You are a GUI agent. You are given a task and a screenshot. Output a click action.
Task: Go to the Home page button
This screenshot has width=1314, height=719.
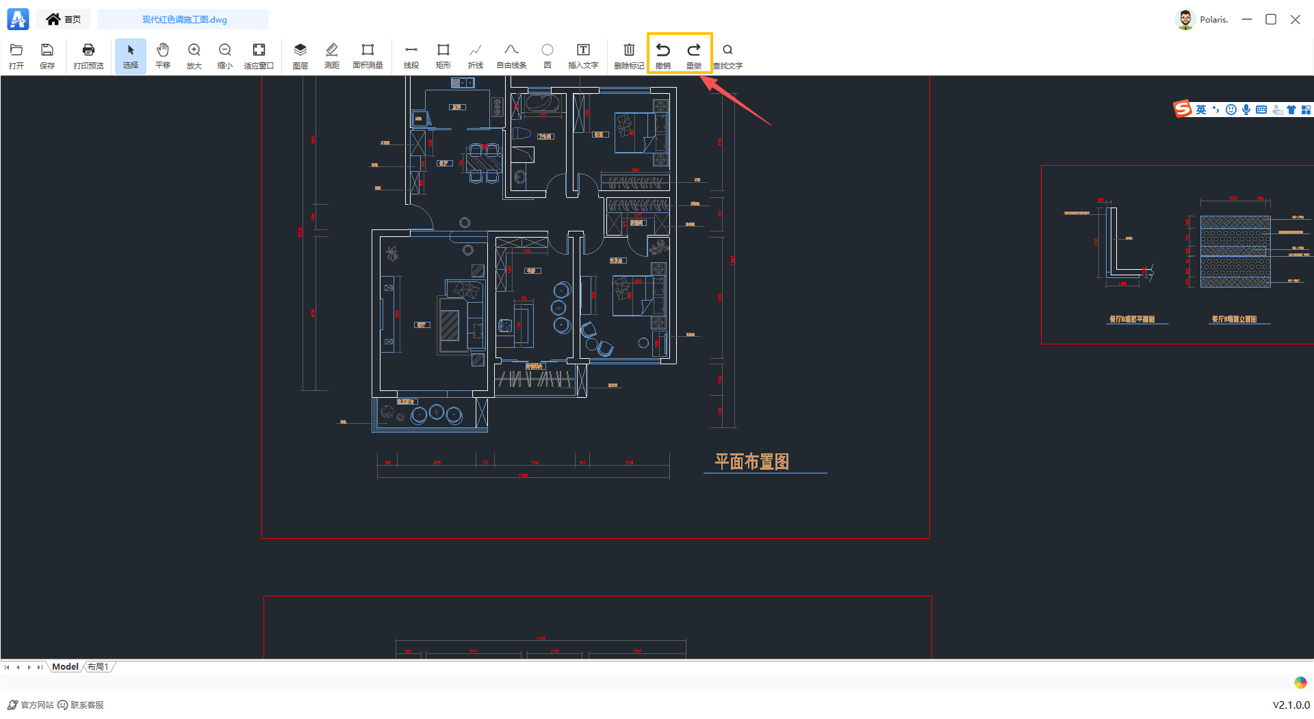[x=64, y=19]
